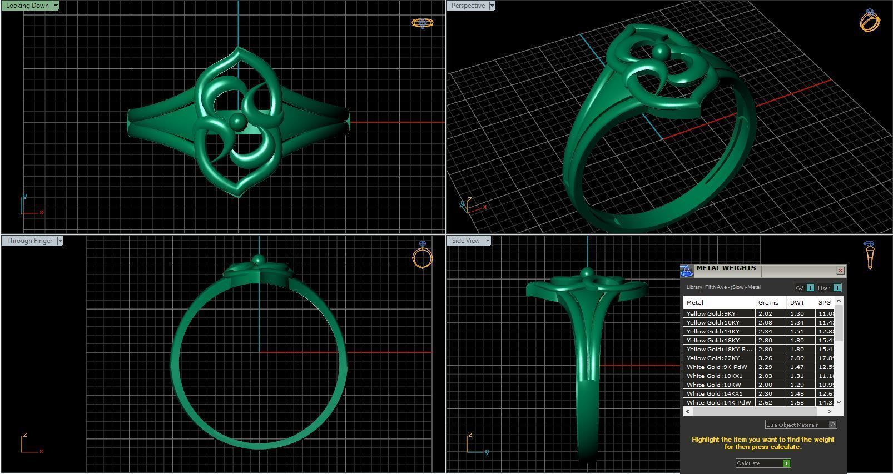
Task: Click the 3.26 grams value
Action: pos(765,358)
